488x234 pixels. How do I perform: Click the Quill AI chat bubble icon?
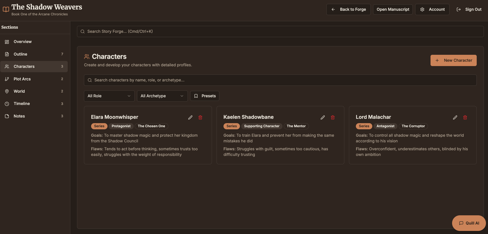(461, 223)
